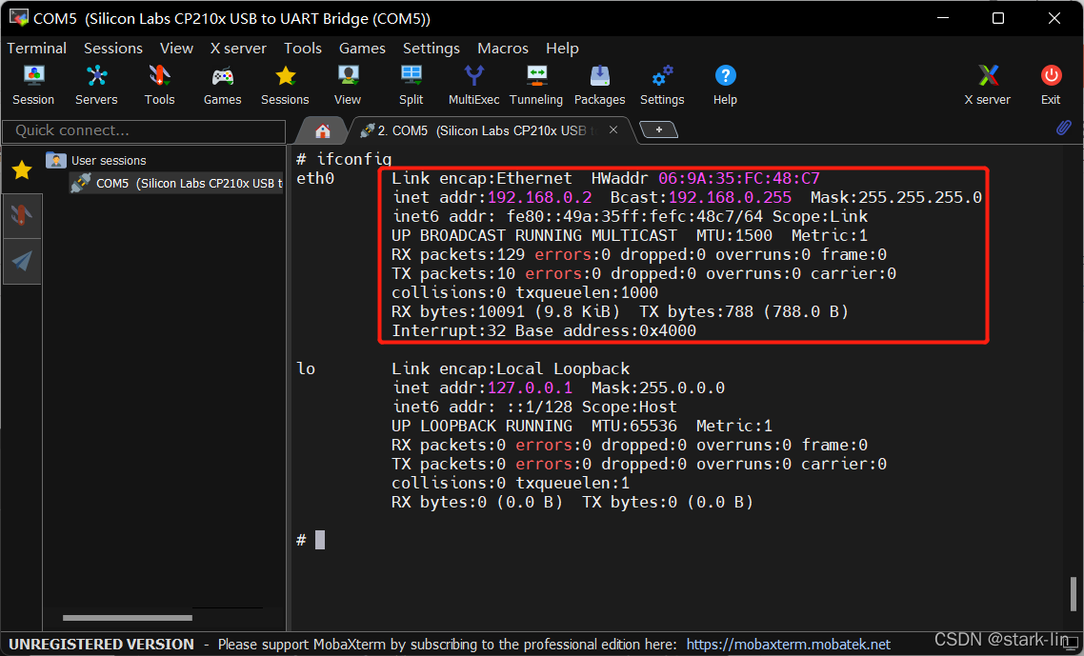Click the paperclip icon at right of tab bar

pos(1064,128)
